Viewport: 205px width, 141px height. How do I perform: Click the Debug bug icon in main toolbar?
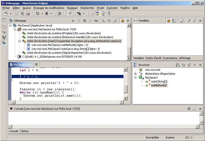(x=38, y=13)
